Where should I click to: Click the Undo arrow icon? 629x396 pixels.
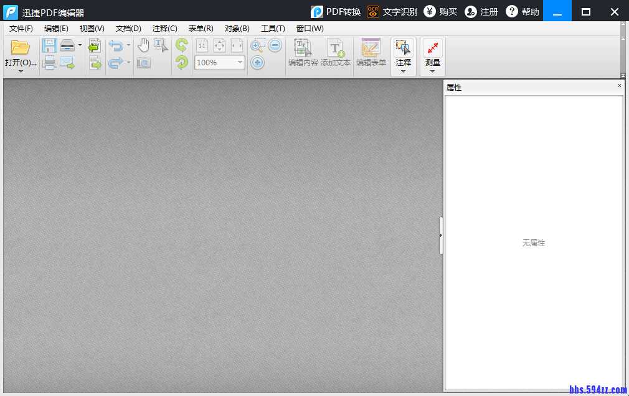116,45
